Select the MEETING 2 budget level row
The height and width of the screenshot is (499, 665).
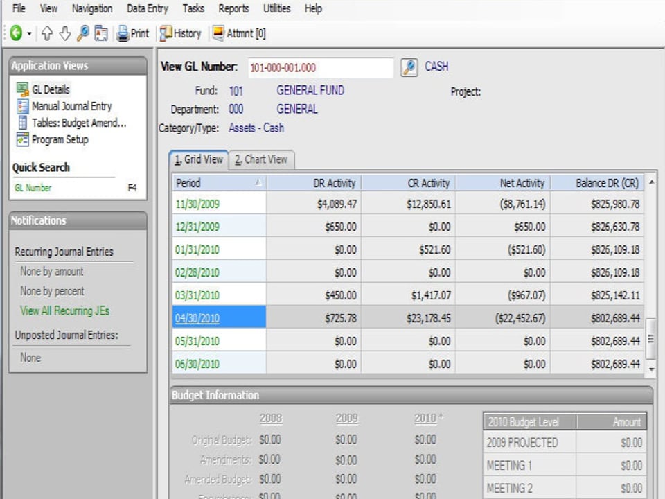click(x=565, y=488)
